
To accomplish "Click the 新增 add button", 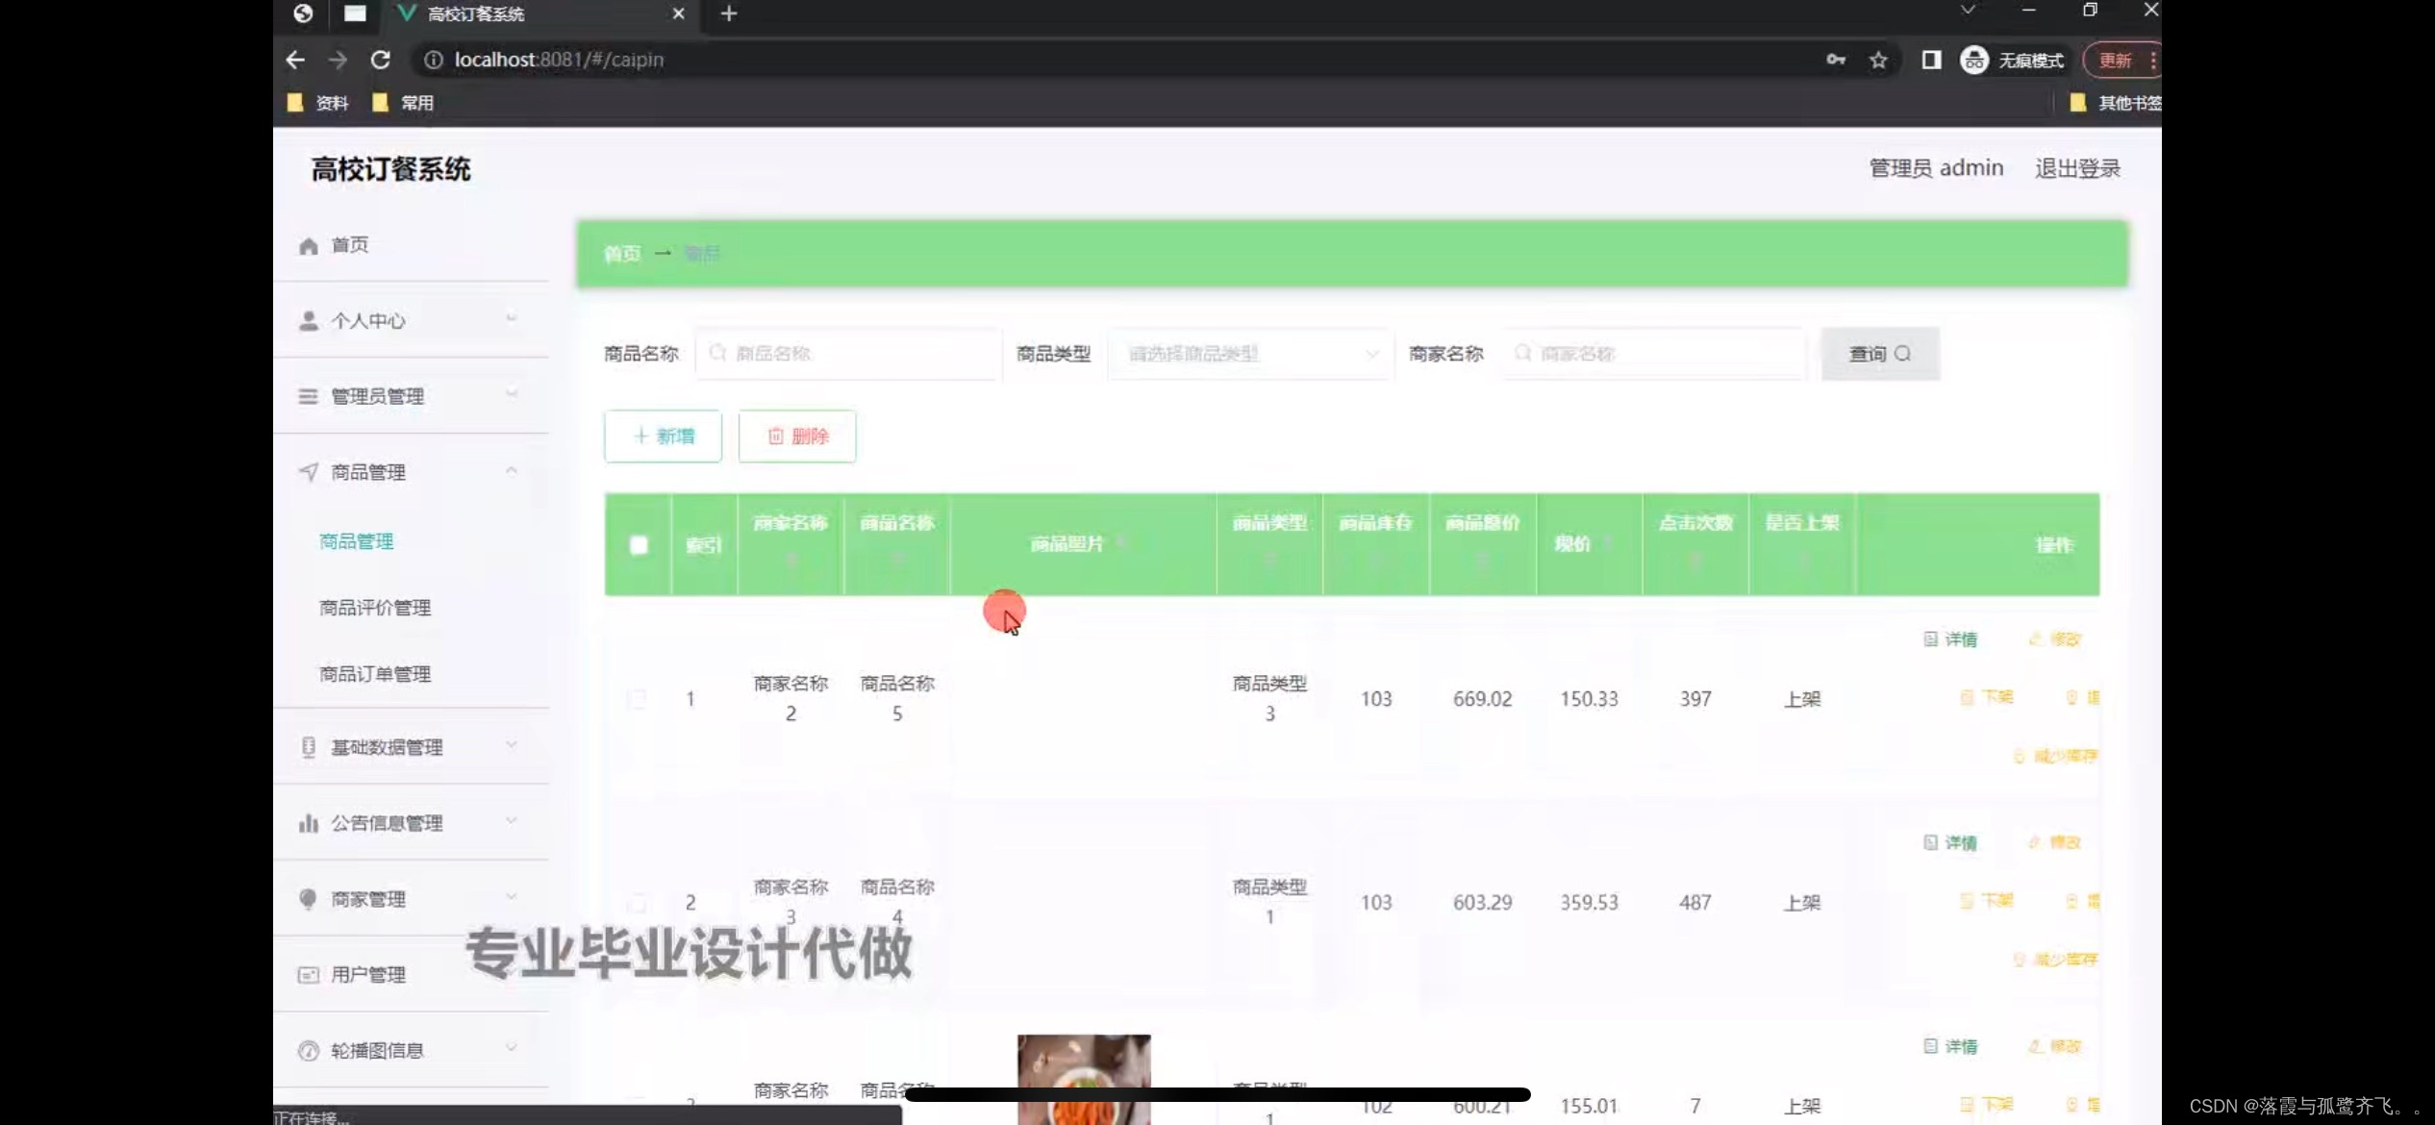I will click(663, 437).
